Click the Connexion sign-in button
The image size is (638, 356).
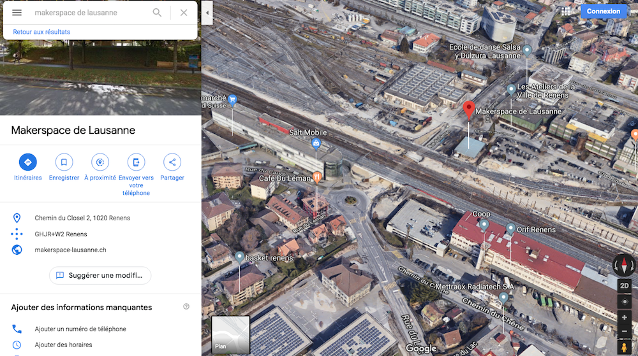604,11
